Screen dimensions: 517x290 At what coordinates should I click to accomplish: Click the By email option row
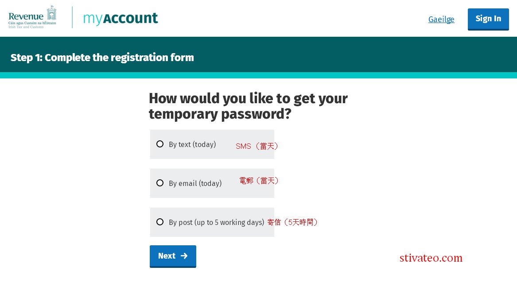pos(212,183)
